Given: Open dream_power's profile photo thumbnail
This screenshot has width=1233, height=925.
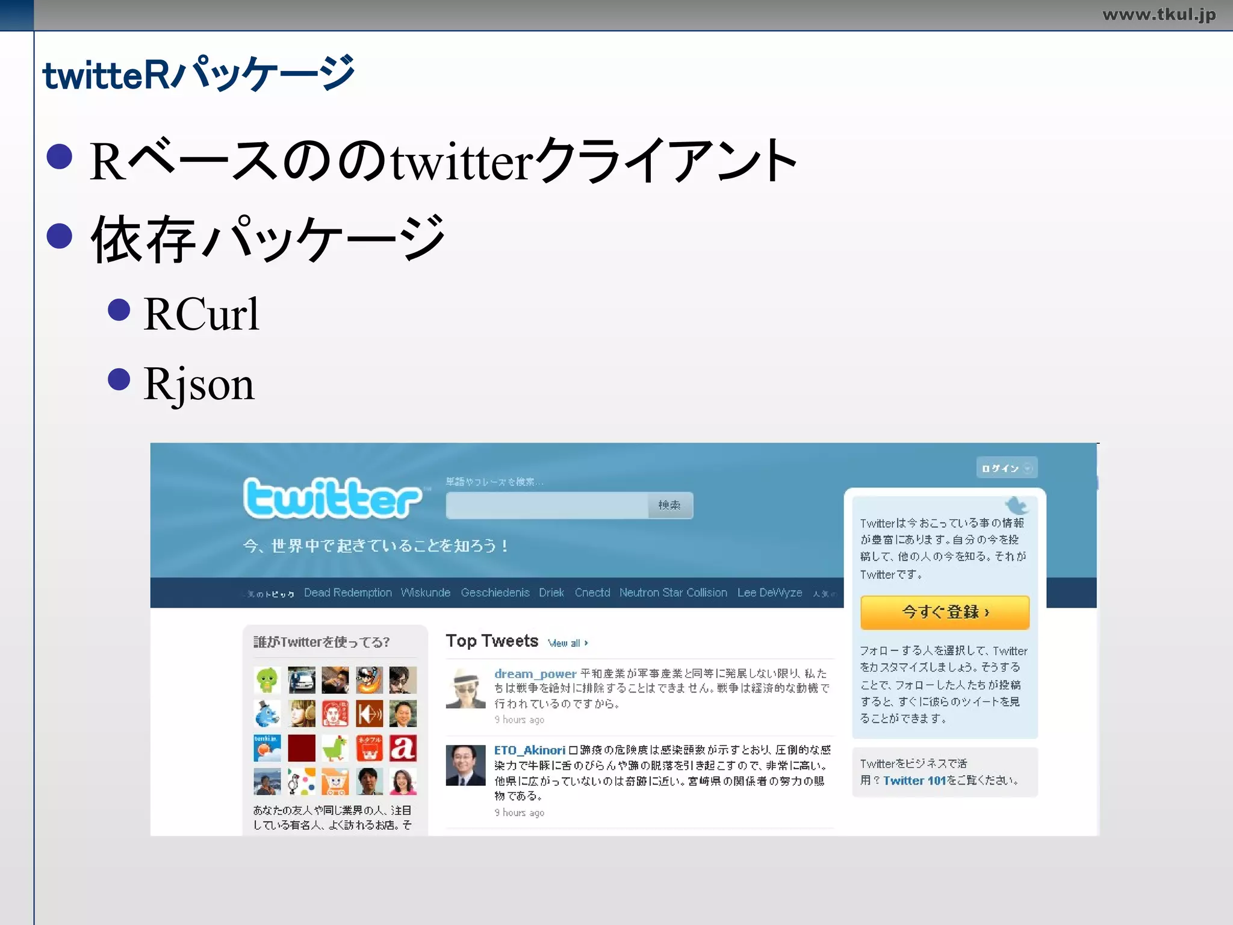Looking at the screenshot, I should [x=465, y=688].
